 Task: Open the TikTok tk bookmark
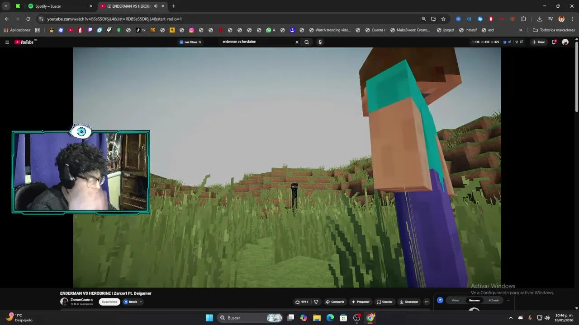tap(141, 30)
